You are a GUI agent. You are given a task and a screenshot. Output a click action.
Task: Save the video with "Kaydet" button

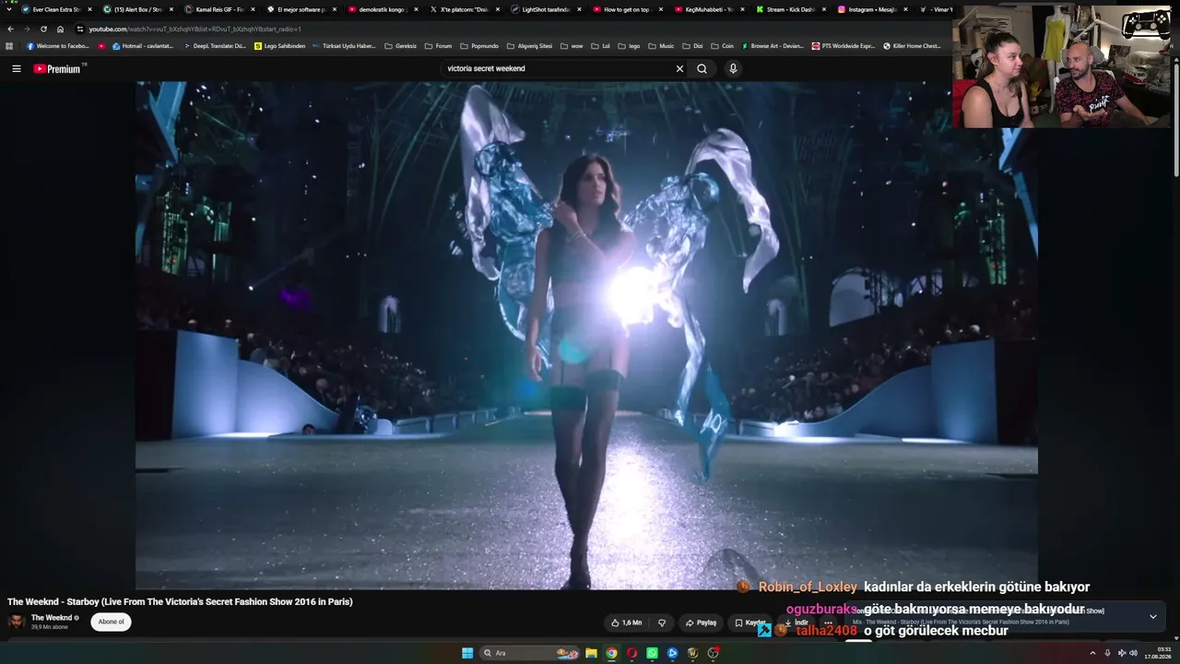[749, 622]
